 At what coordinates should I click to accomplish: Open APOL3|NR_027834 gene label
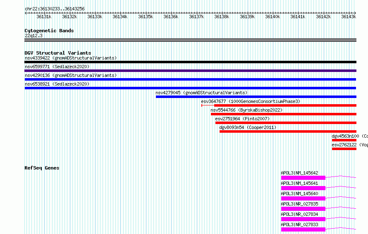[299, 214]
